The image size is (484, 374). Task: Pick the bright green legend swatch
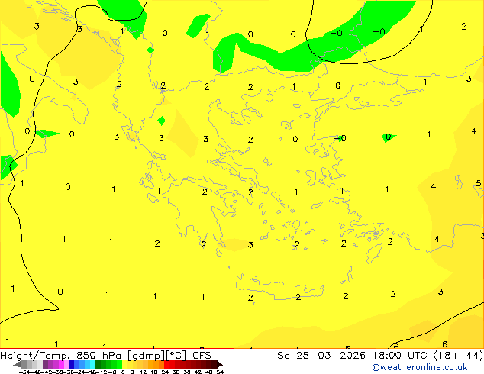pyautogui.click(x=119, y=364)
